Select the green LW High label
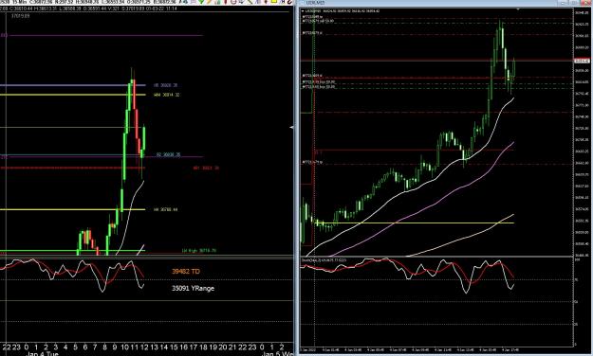The image size is (593, 356). [199, 250]
